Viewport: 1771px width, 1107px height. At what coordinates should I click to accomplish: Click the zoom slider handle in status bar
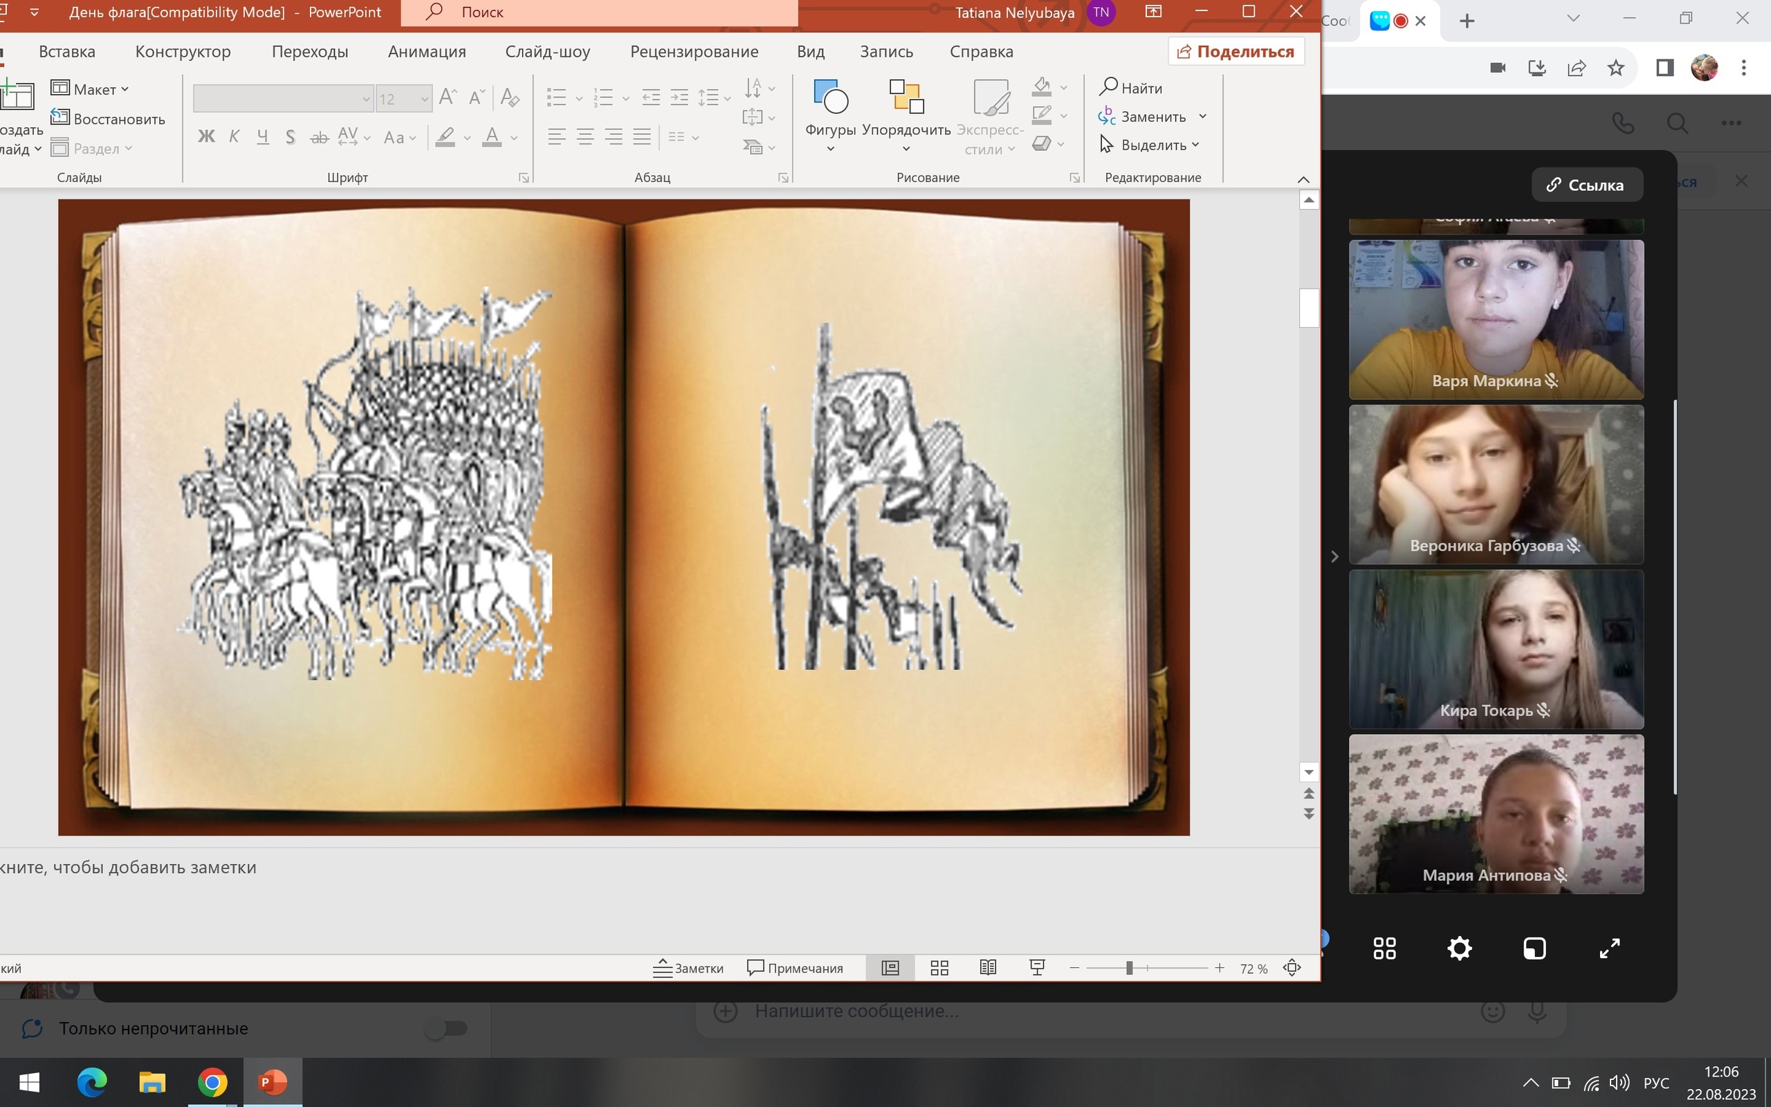(1129, 968)
